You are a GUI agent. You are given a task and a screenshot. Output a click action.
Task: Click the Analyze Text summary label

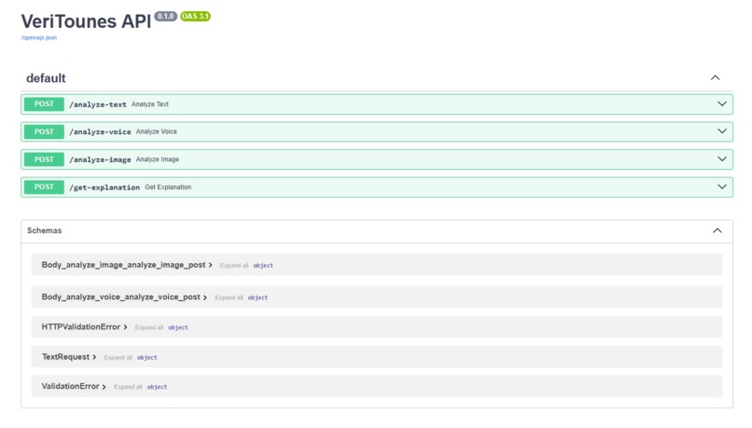coord(150,104)
